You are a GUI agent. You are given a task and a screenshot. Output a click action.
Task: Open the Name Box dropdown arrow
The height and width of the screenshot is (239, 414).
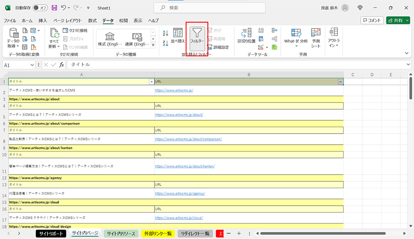(x=32, y=65)
